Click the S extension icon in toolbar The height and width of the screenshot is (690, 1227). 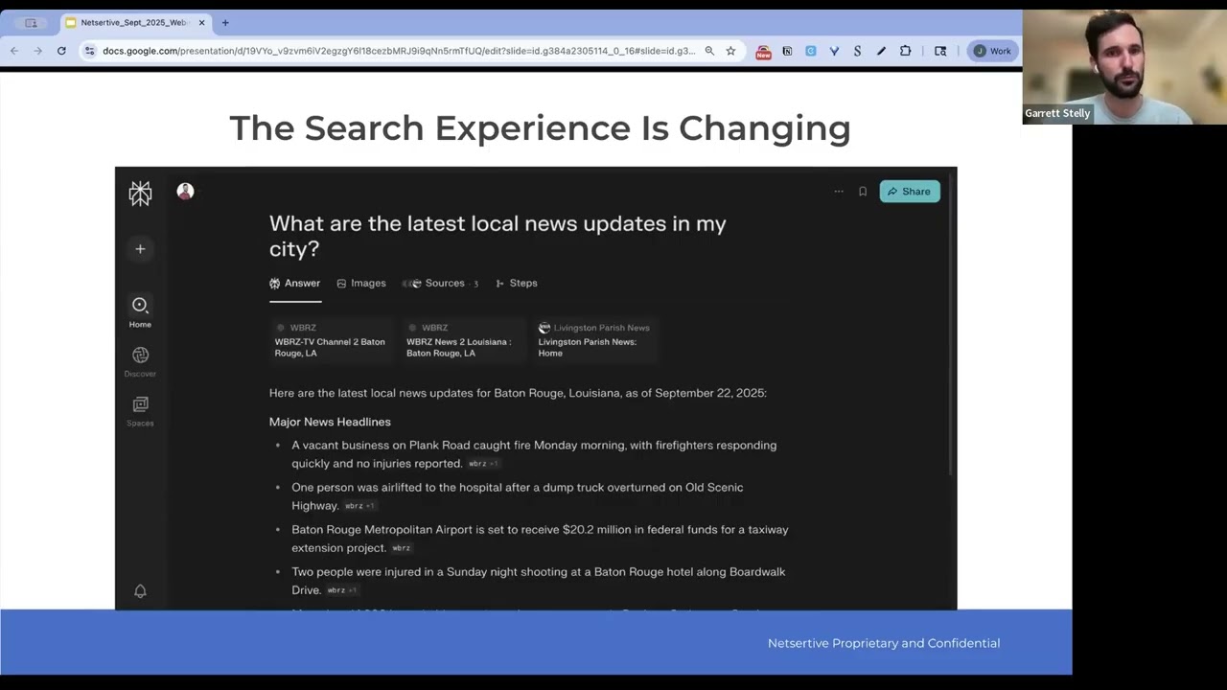click(x=857, y=51)
